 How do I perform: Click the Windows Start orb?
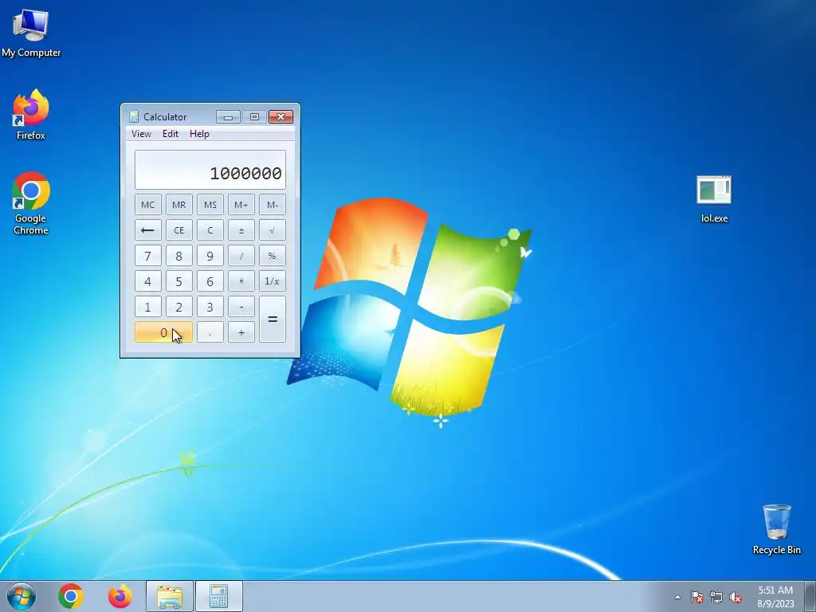(22, 596)
